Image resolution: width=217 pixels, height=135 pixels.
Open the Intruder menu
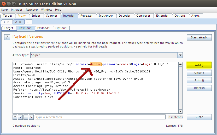[x=17, y=10]
